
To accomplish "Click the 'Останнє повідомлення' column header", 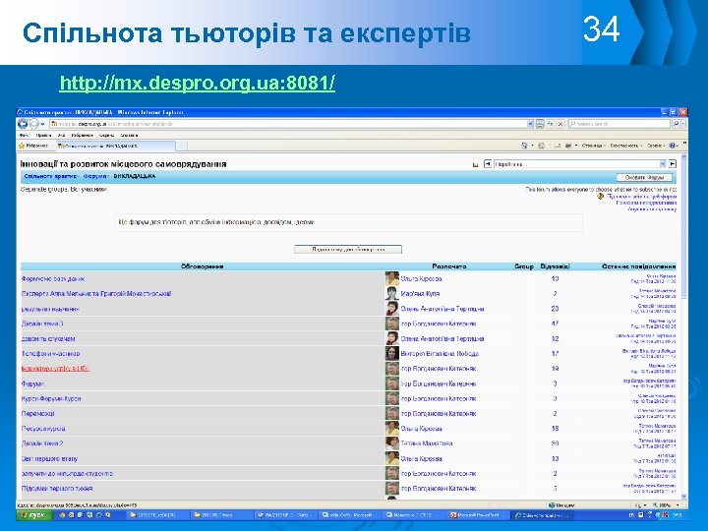I will pos(638,266).
